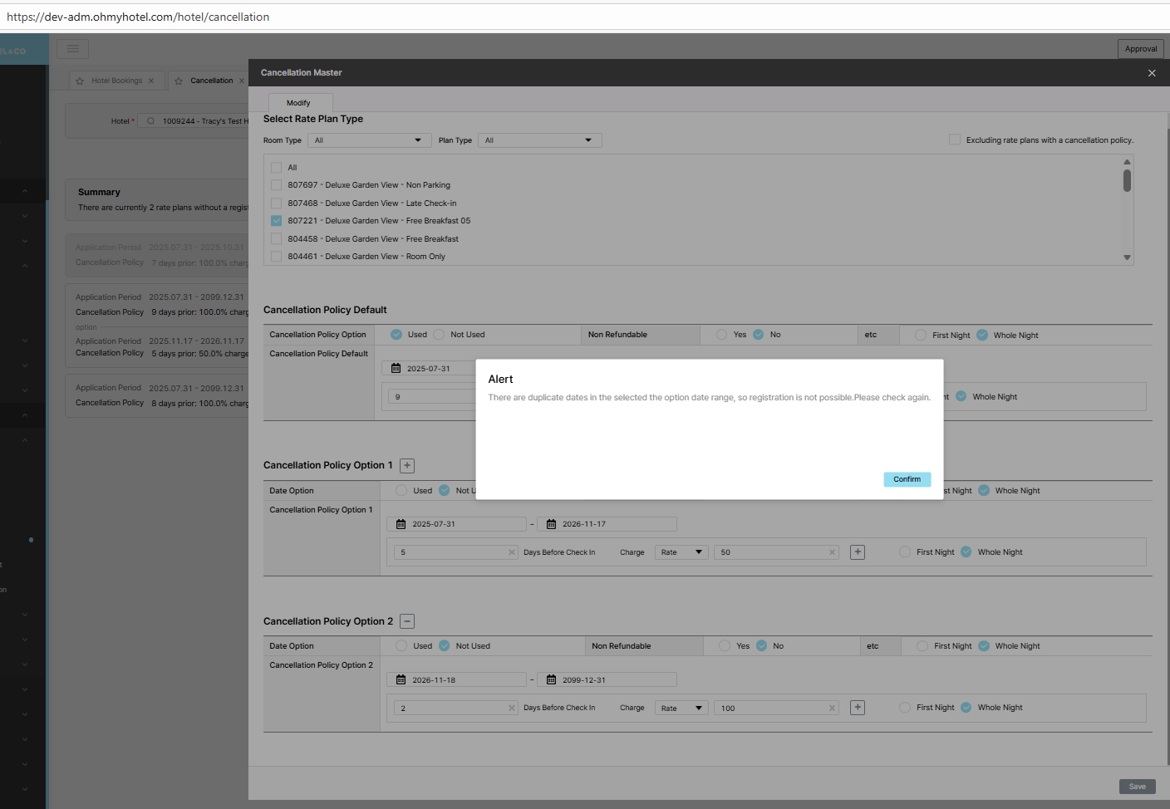
Task: Open the Room Type dropdown
Action: [x=369, y=140]
